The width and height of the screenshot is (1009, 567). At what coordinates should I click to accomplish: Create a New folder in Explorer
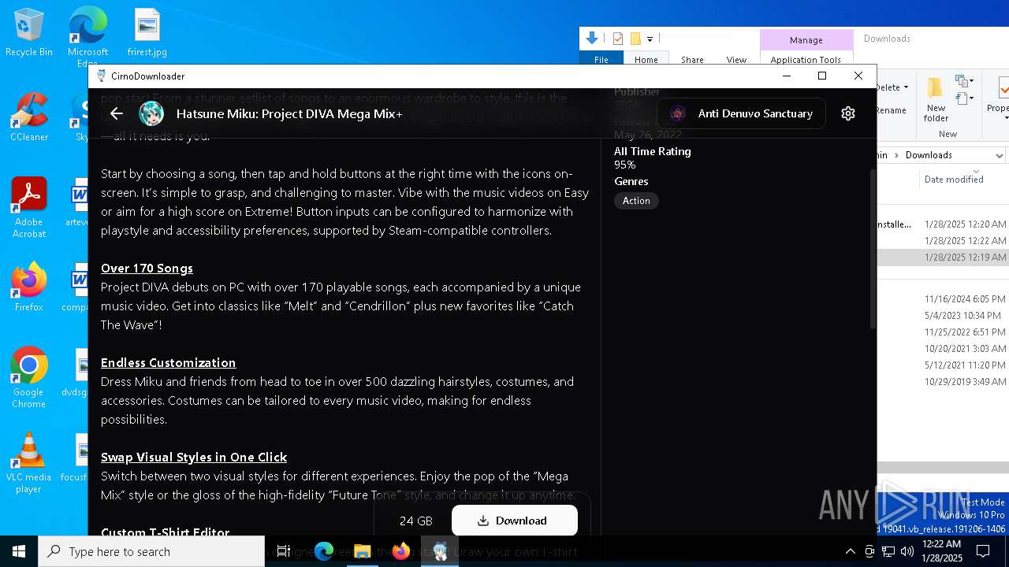(936, 100)
